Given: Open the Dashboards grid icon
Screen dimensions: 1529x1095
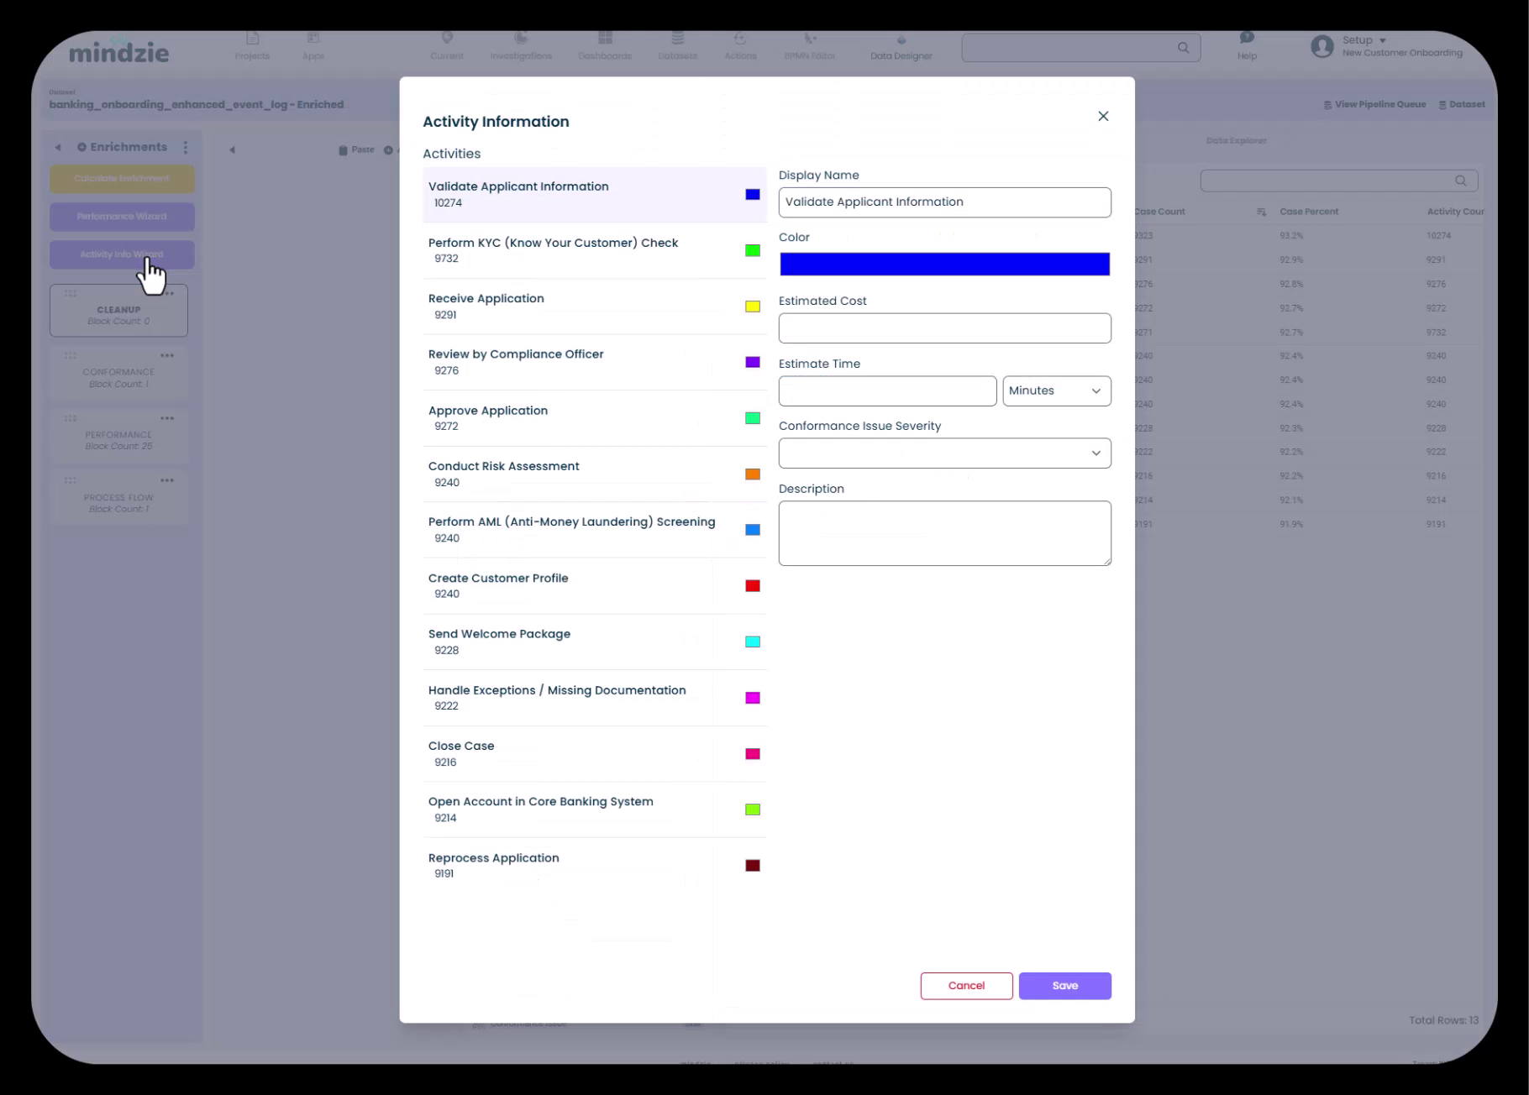Looking at the screenshot, I should tap(605, 39).
